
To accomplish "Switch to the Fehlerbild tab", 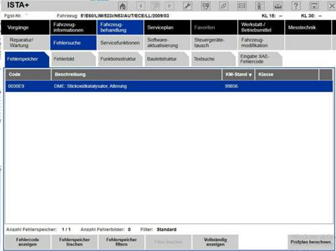I will coord(73,59).
